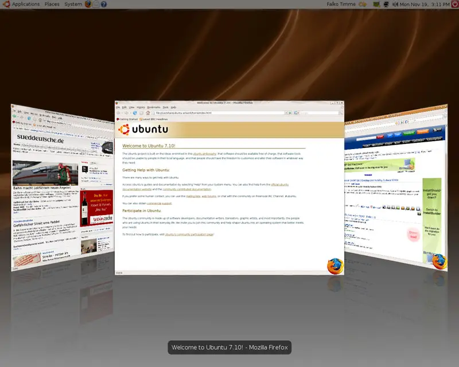This screenshot has height=367, width=459.
Task: Open the View menu in the Welcome to Ubuntu window
Action: (x=132, y=107)
